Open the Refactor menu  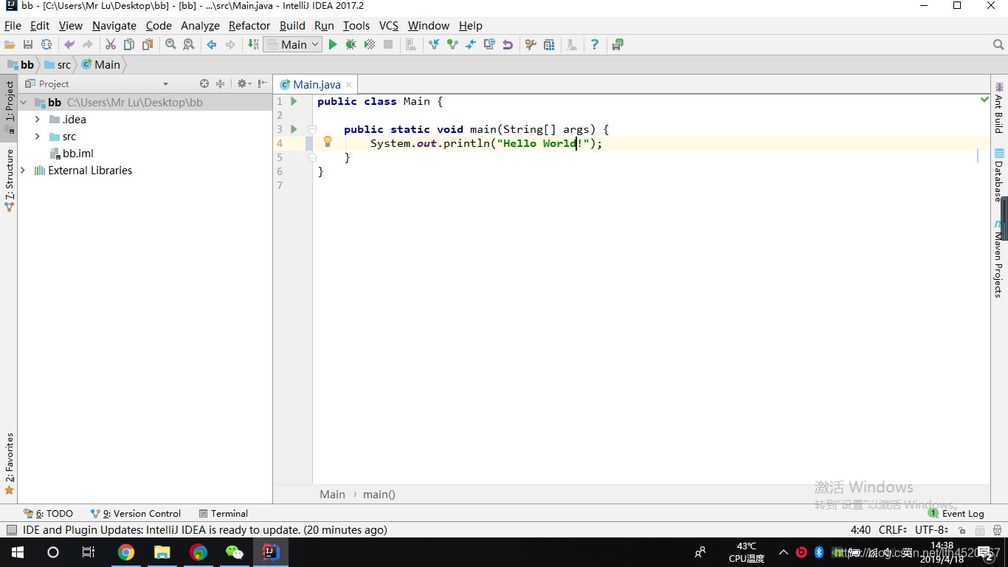249,25
